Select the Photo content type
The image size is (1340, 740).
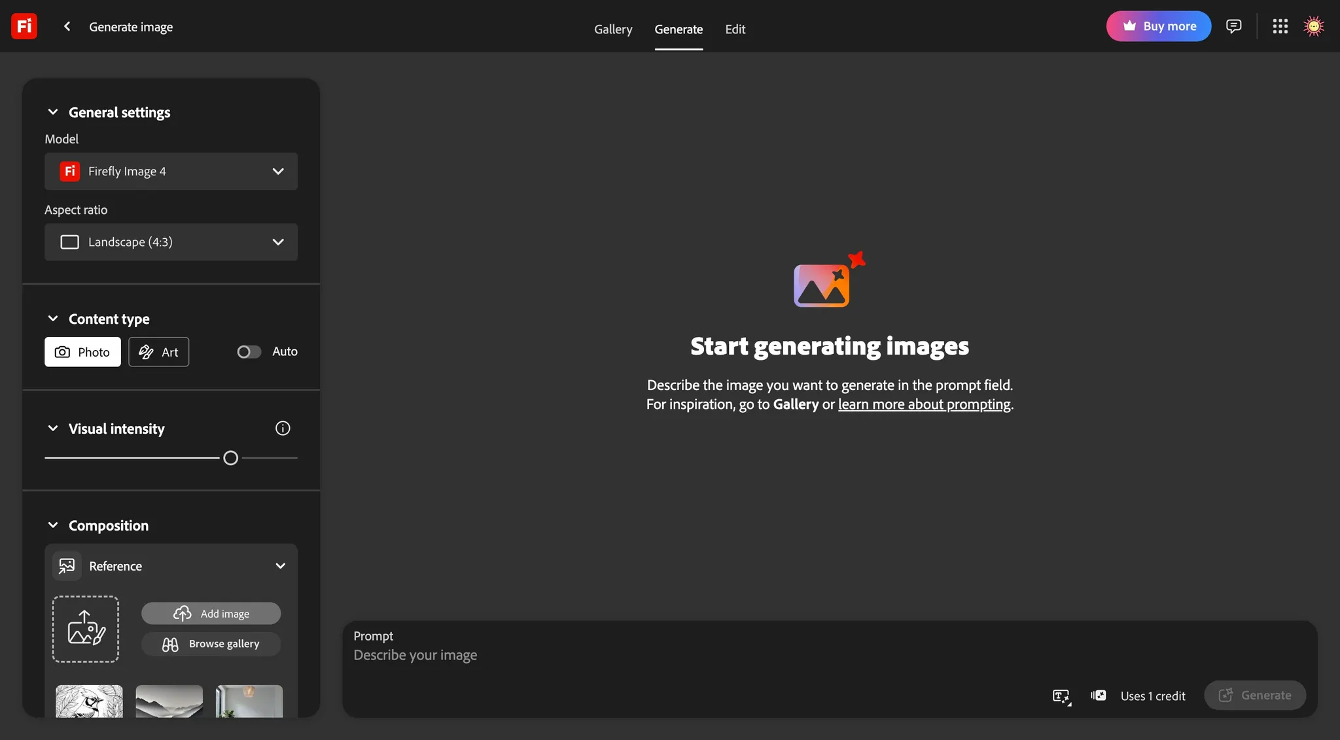(82, 352)
